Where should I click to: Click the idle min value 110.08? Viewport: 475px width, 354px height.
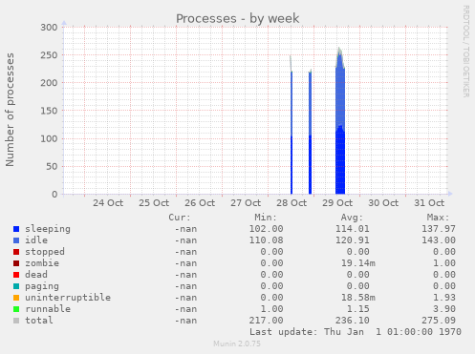click(x=266, y=240)
